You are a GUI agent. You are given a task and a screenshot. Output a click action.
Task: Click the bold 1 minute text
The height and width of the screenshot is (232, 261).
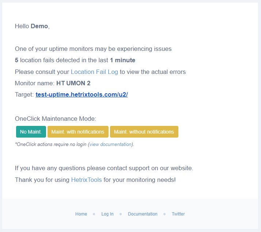click(x=123, y=60)
